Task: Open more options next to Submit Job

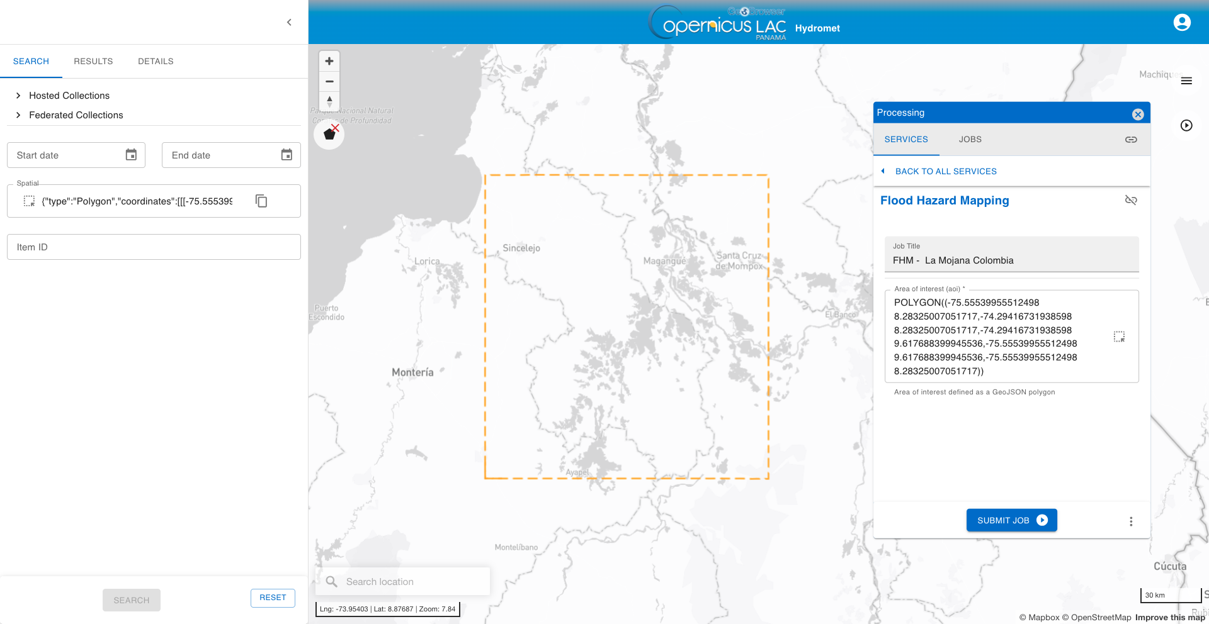Action: coord(1131,521)
